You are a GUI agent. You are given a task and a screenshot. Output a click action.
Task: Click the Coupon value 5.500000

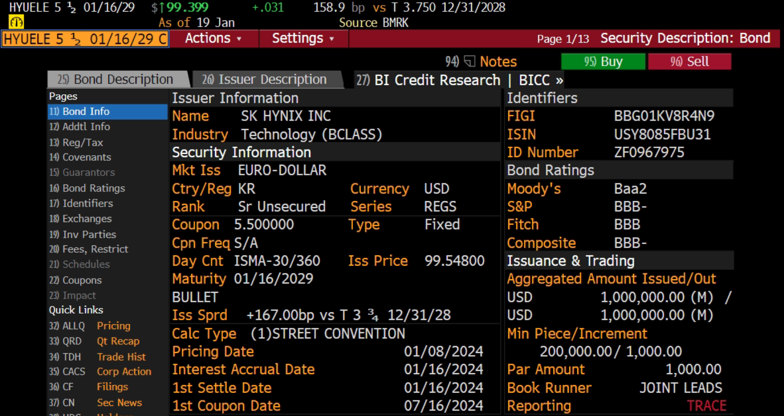(x=264, y=225)
